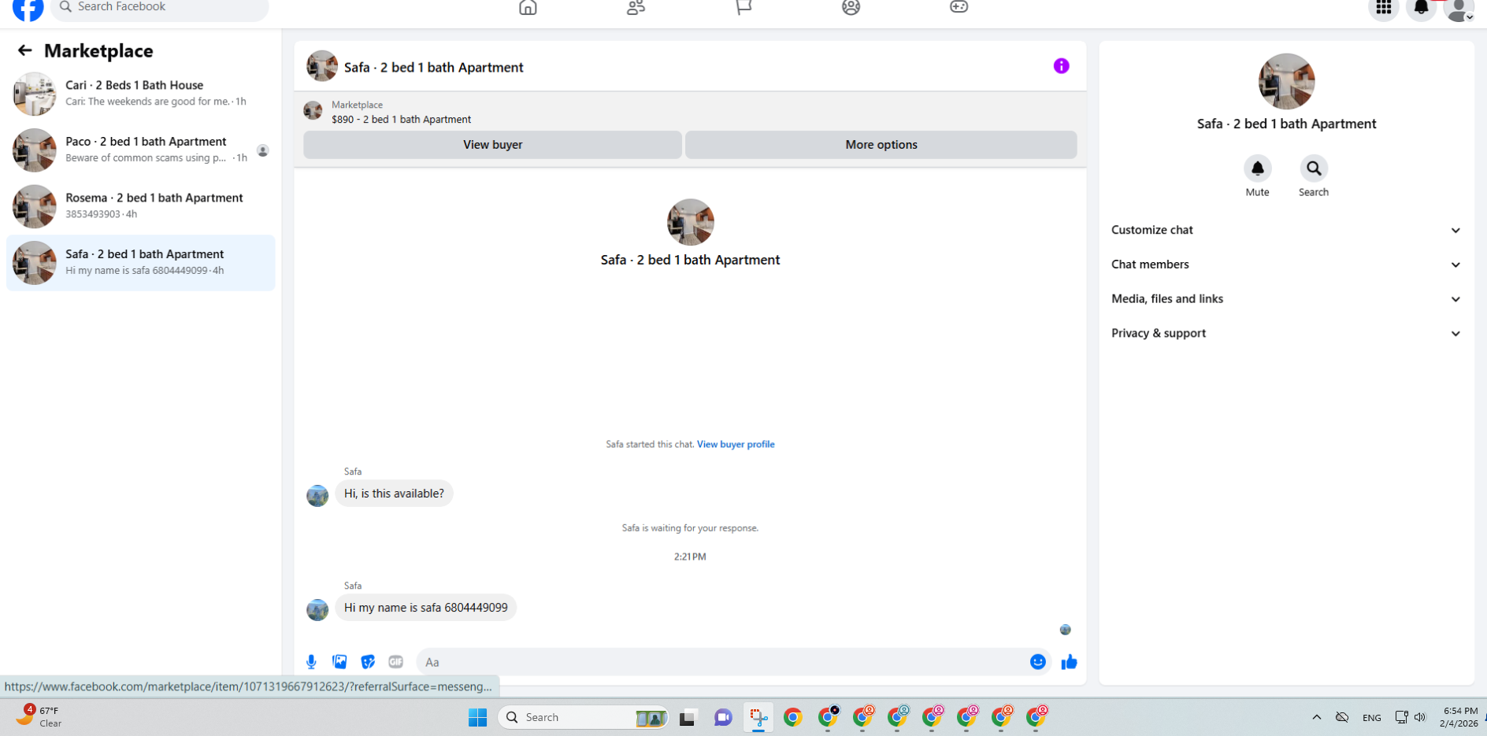Image resolution: width=1487 pixels, height=736 pixels.
Task: Click the voice clip microphone icon
Action: point(311,662)
